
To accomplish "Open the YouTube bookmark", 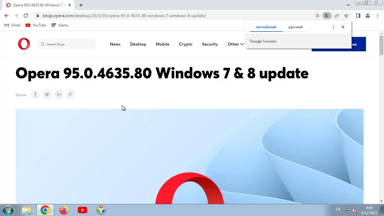I will click(36, 25).
